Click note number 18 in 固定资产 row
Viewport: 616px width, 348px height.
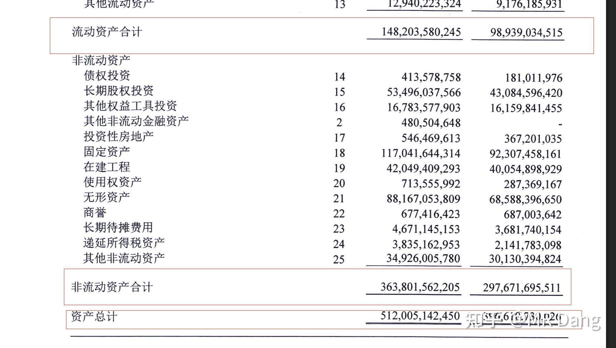coord(340,153)
